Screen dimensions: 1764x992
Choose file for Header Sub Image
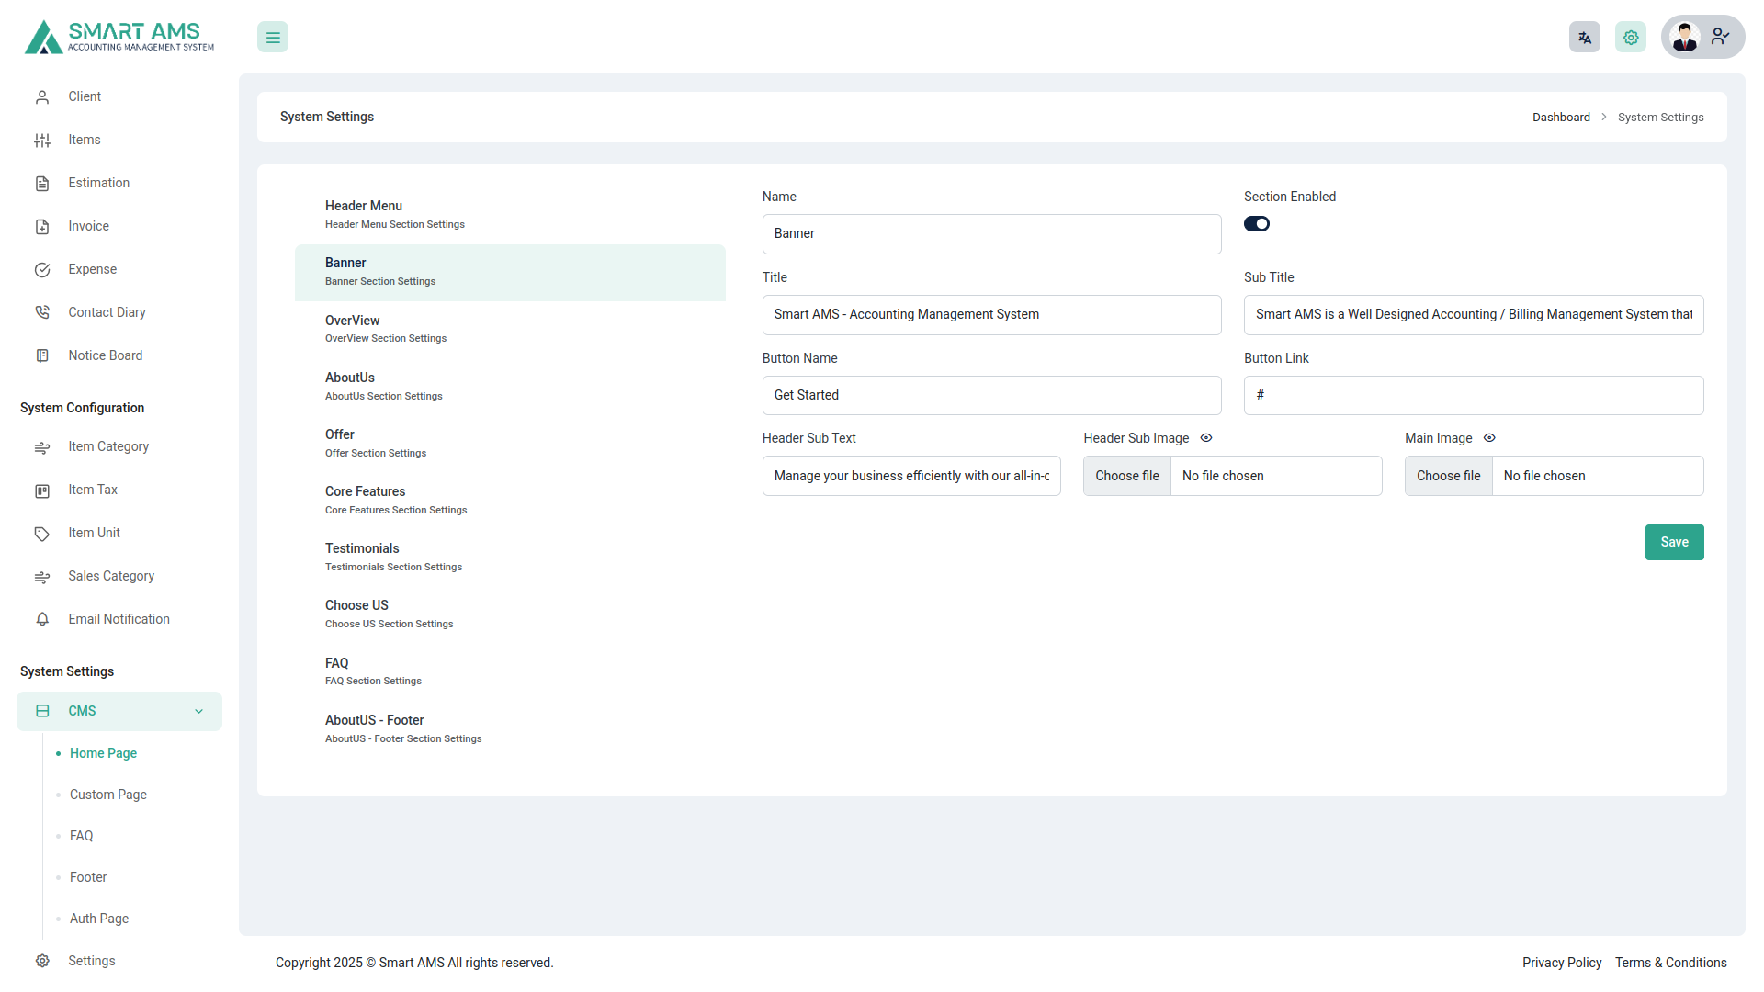[x=1127, y=476]
